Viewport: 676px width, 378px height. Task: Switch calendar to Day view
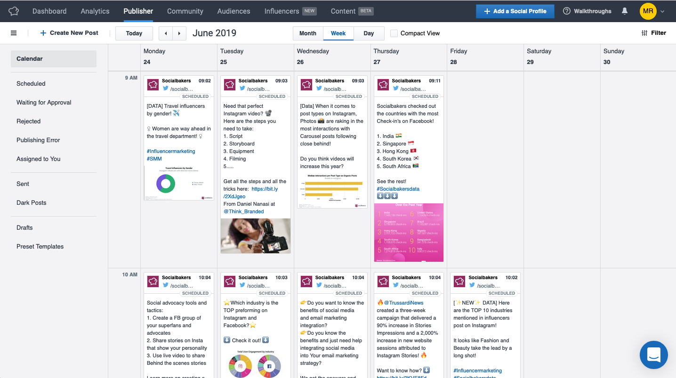(x=369, y=33)
